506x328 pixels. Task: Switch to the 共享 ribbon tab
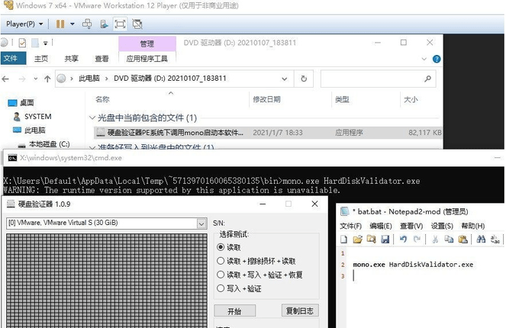(x=71, y=59)
